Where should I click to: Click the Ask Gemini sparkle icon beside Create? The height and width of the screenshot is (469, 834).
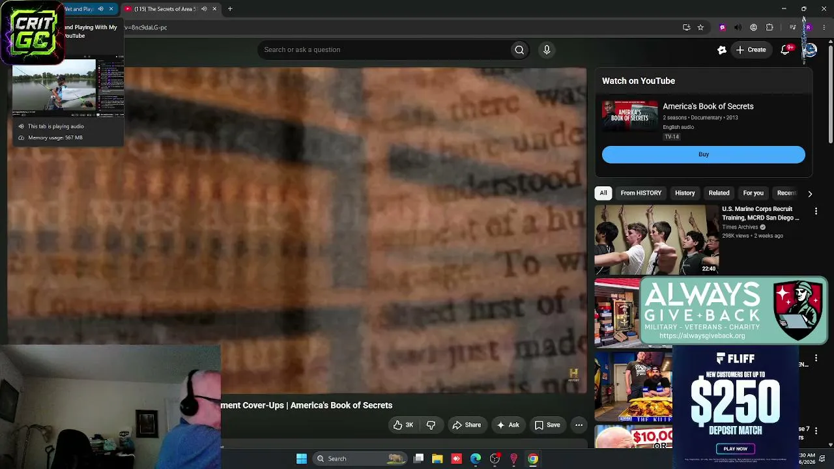[x=721, y=50]
